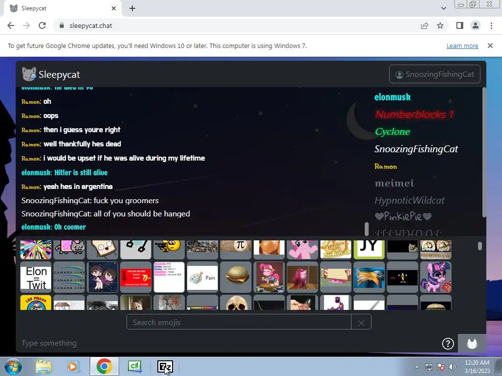
Task: Reload the sleepycat.chat page
Action: (x=42, y=25)
